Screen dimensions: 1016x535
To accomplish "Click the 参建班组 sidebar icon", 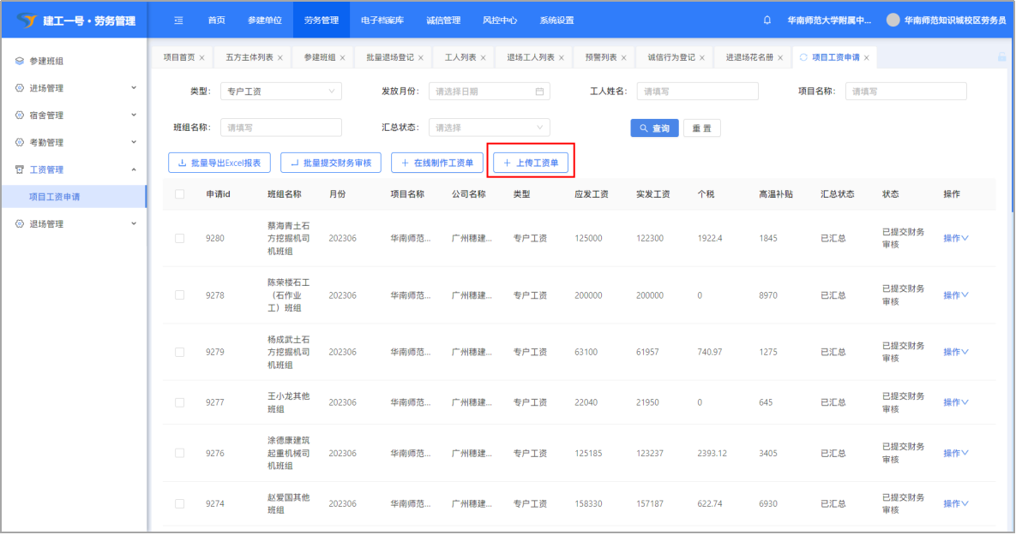I will pyautogui.click(x=20, y=61).
